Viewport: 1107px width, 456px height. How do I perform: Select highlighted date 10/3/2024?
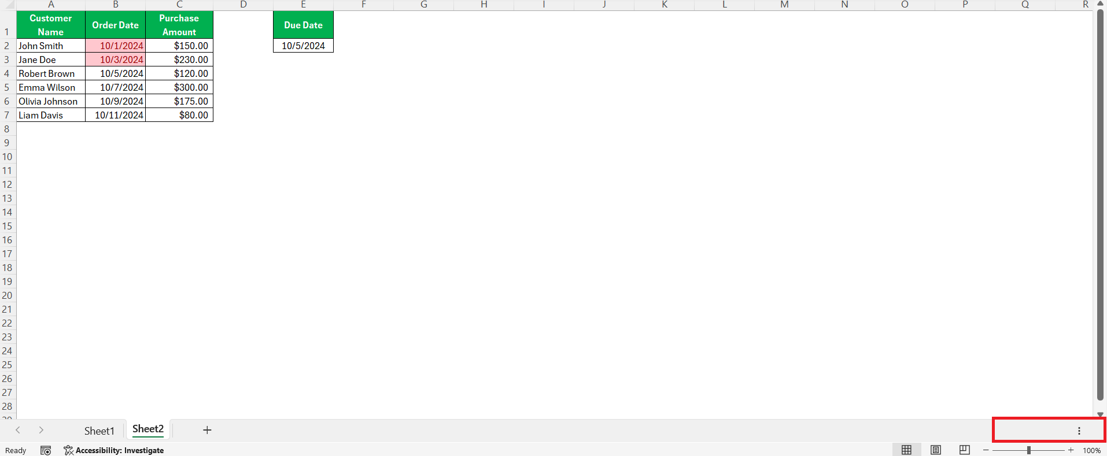pyautogui.click(x=115, y=60)
